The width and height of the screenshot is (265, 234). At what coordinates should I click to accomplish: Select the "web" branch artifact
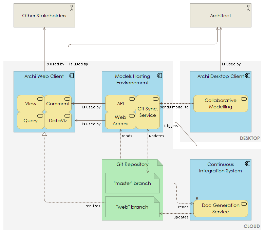[132, 207]
